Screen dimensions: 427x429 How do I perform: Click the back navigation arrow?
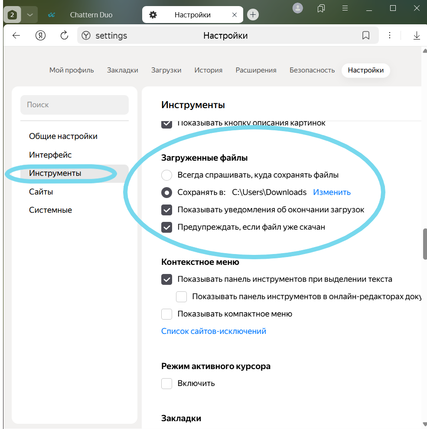16,36
